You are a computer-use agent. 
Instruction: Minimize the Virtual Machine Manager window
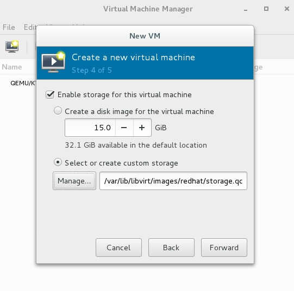pyautogui.click(x=246, y=9)
